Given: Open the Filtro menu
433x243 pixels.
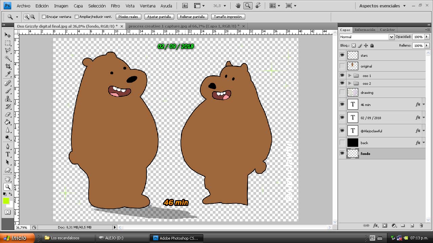Looking at the screenshot, I should click(115, 6).
